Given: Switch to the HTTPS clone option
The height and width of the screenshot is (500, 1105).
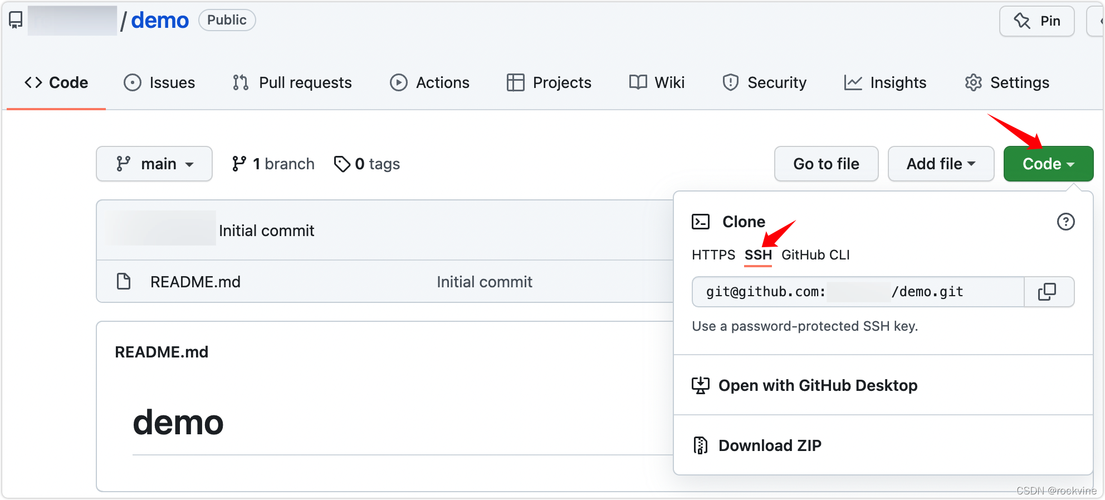Looking at the screenshot, I should click(x=713, y=255).
